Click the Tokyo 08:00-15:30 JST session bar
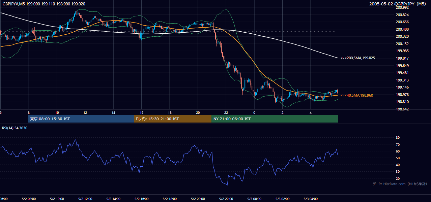The image size is (431, 202). 81,119
